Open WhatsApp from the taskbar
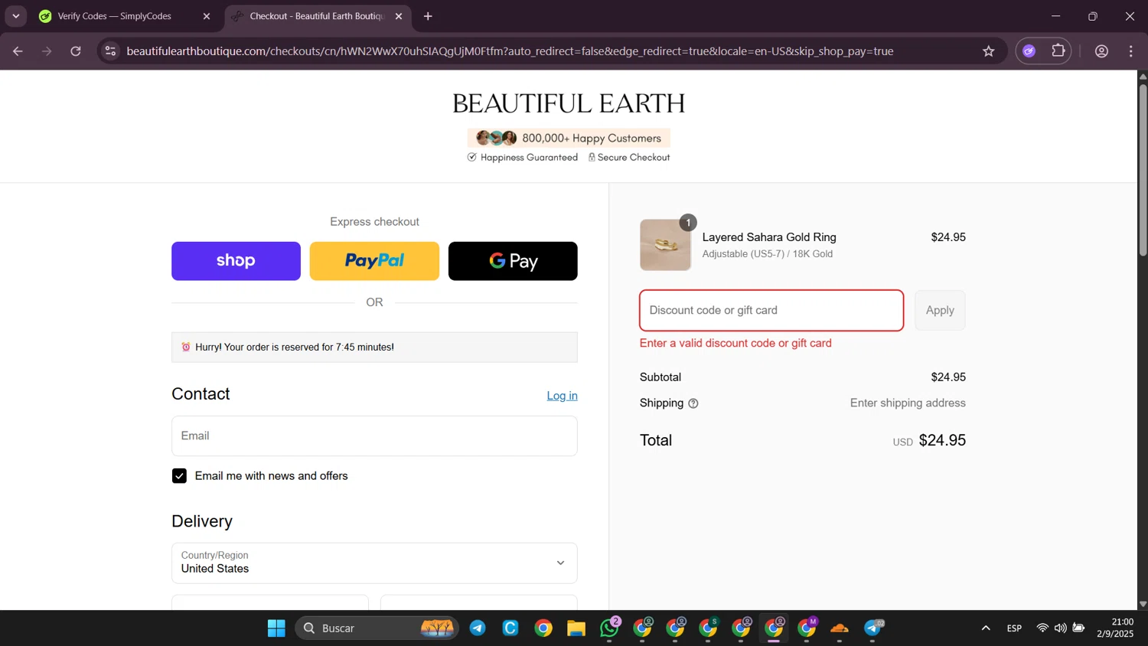This screenshot has height=646, width=1148. (x=610, y=628)
